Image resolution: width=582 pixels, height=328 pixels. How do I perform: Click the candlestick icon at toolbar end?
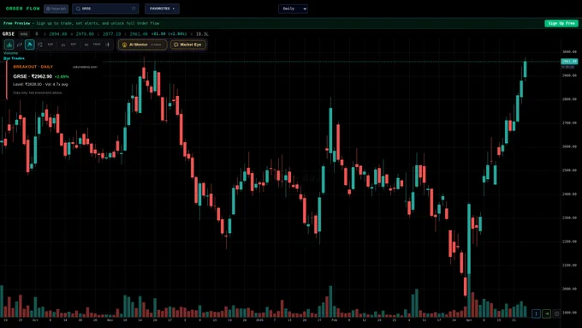(x=108, y=45)
